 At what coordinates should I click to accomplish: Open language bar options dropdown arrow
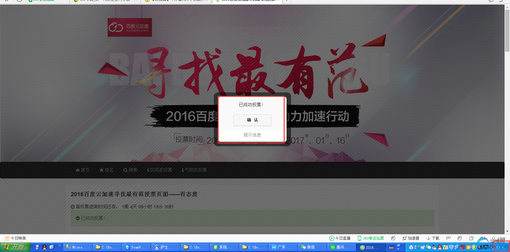coord(398,249)
